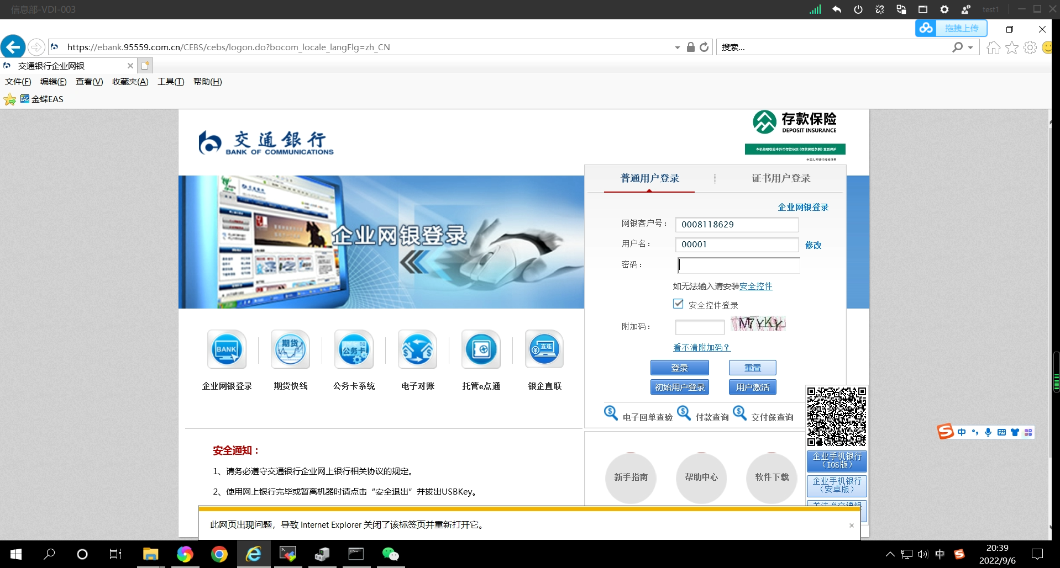Image resolution: width=1060 pixels, height=568 pixels.
Task: Open the browser home page icon
Action: click(994, 47)
